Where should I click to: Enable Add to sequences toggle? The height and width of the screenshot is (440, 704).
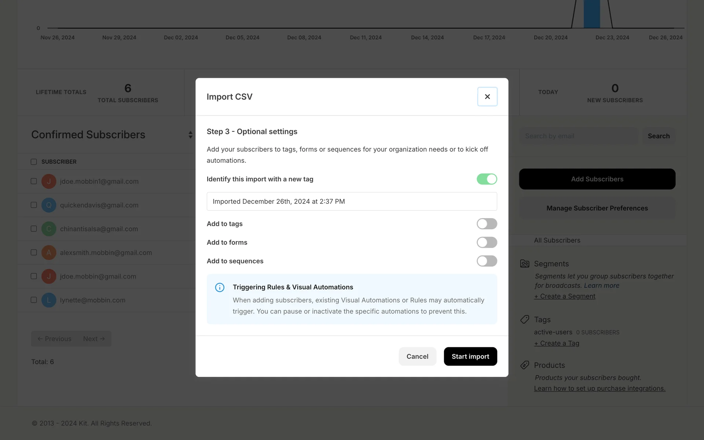click(x=487, y=261)
